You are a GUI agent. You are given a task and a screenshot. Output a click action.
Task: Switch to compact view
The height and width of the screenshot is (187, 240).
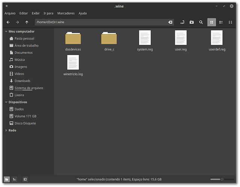point(230,22)
